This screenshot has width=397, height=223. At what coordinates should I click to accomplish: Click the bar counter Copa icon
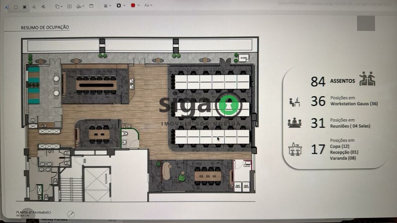pyautogui.click(x=295, y=148)
